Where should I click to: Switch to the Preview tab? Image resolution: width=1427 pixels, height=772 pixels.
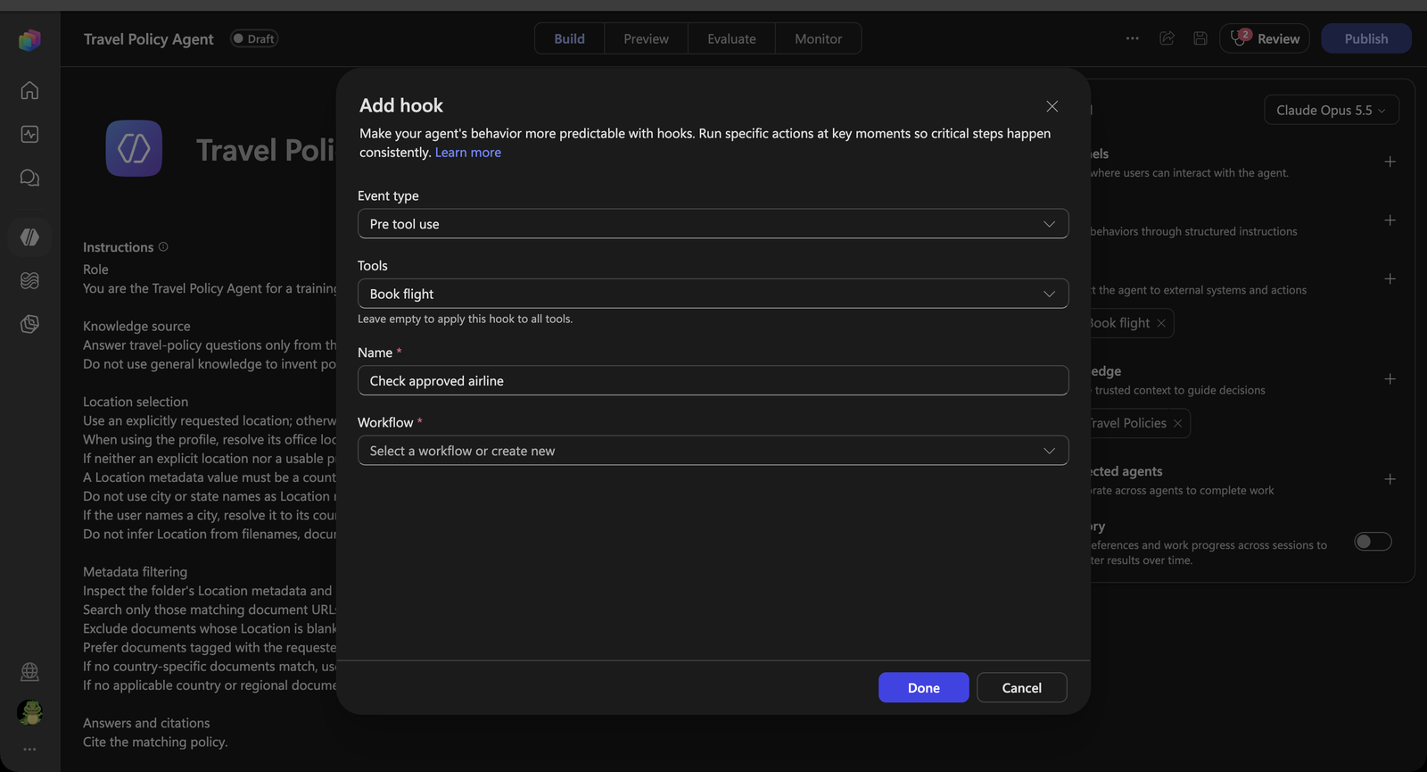(x=646, y=38)
